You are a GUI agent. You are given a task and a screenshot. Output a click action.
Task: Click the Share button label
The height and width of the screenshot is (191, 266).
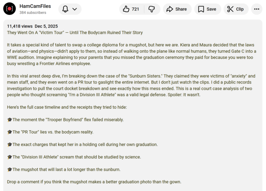pos(181,9)
